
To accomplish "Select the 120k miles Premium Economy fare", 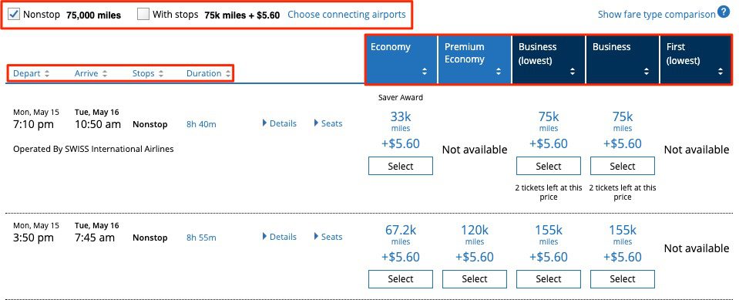I will pos(475,279).
